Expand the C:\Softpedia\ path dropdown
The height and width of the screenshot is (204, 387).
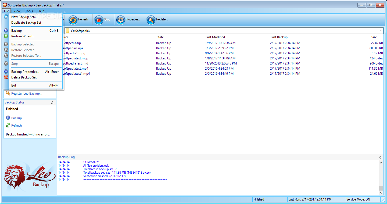coord(381,31)
